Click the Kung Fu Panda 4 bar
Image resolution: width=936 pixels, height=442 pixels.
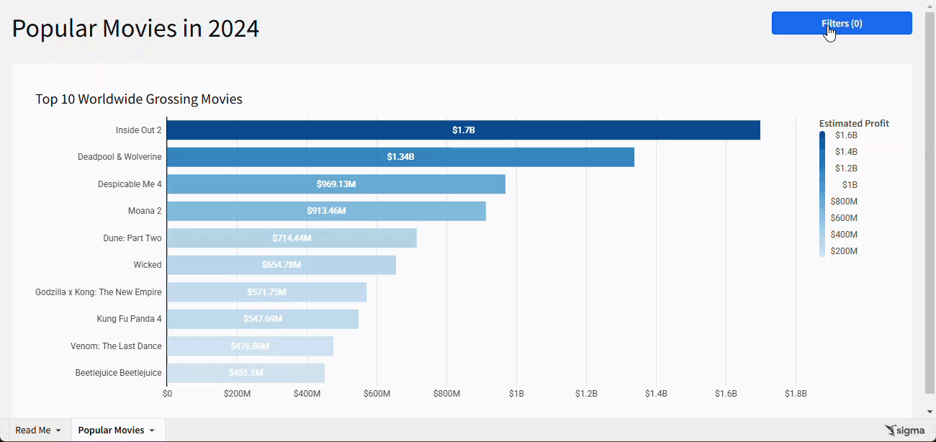pyautogui.click(x=262, y=319)
